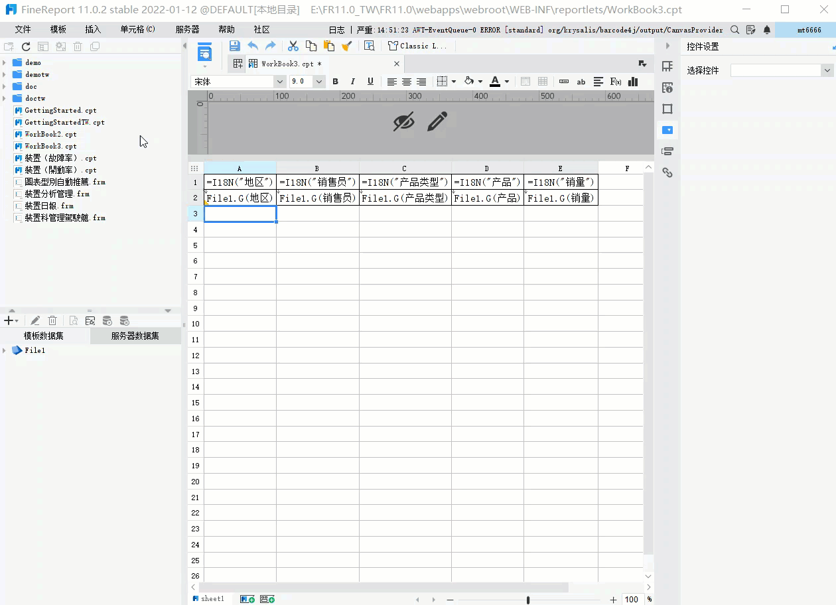Click the pencil edit icon in parameter pane
Image resolution: width=836 pixels, height=605 pixels.
[x=437, y=121]
